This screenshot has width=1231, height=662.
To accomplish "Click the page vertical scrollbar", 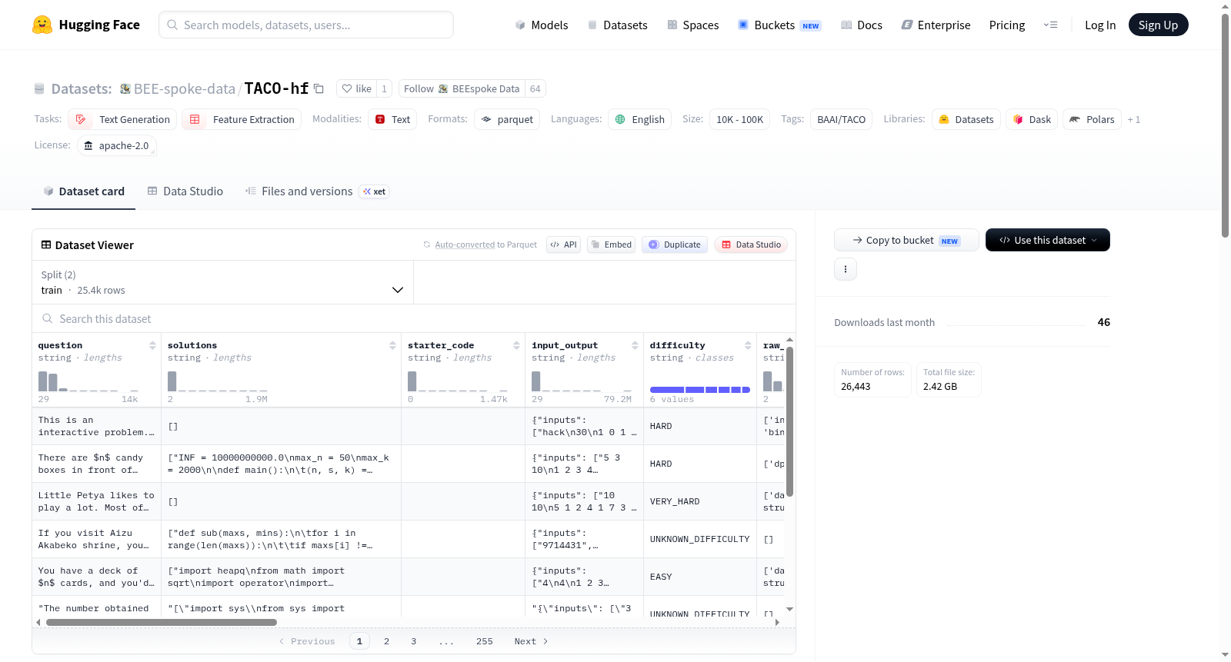I will (x=1225, y=127).
